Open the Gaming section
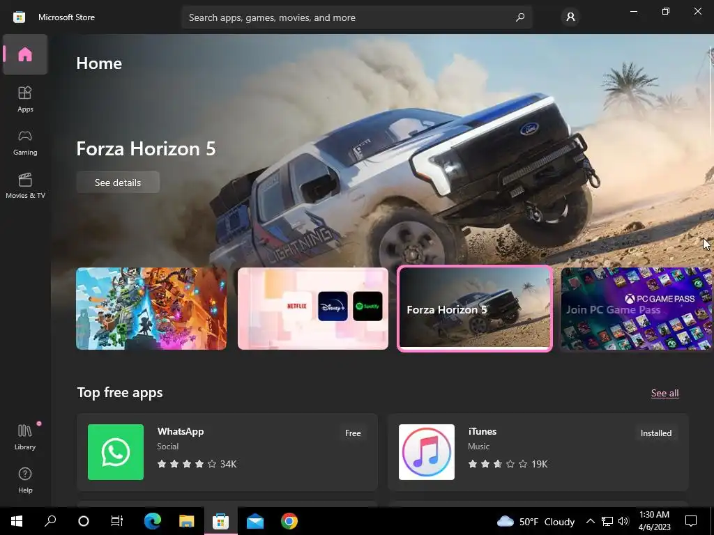The width and height of the screenshot is (714, 535). [x=25, y=143]
